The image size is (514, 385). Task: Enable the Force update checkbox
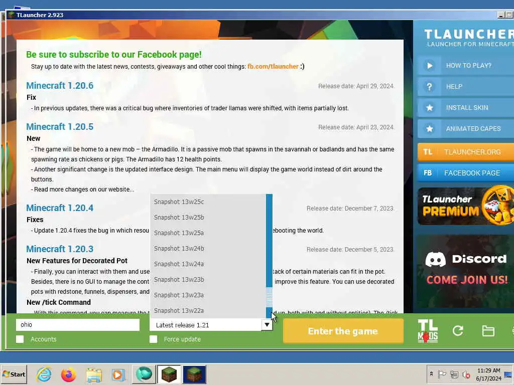[x=154, y=339]
